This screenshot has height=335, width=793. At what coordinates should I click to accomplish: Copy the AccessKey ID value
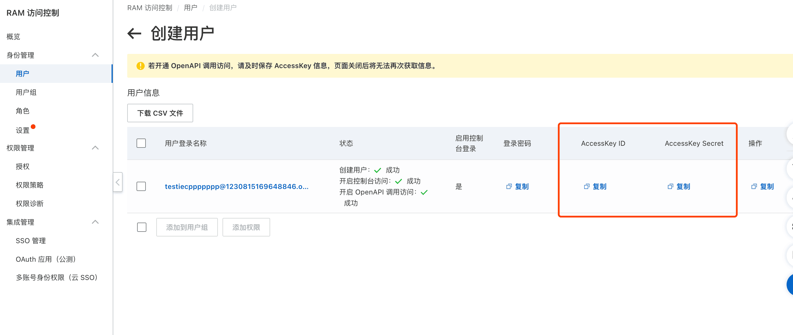point(595,186)
